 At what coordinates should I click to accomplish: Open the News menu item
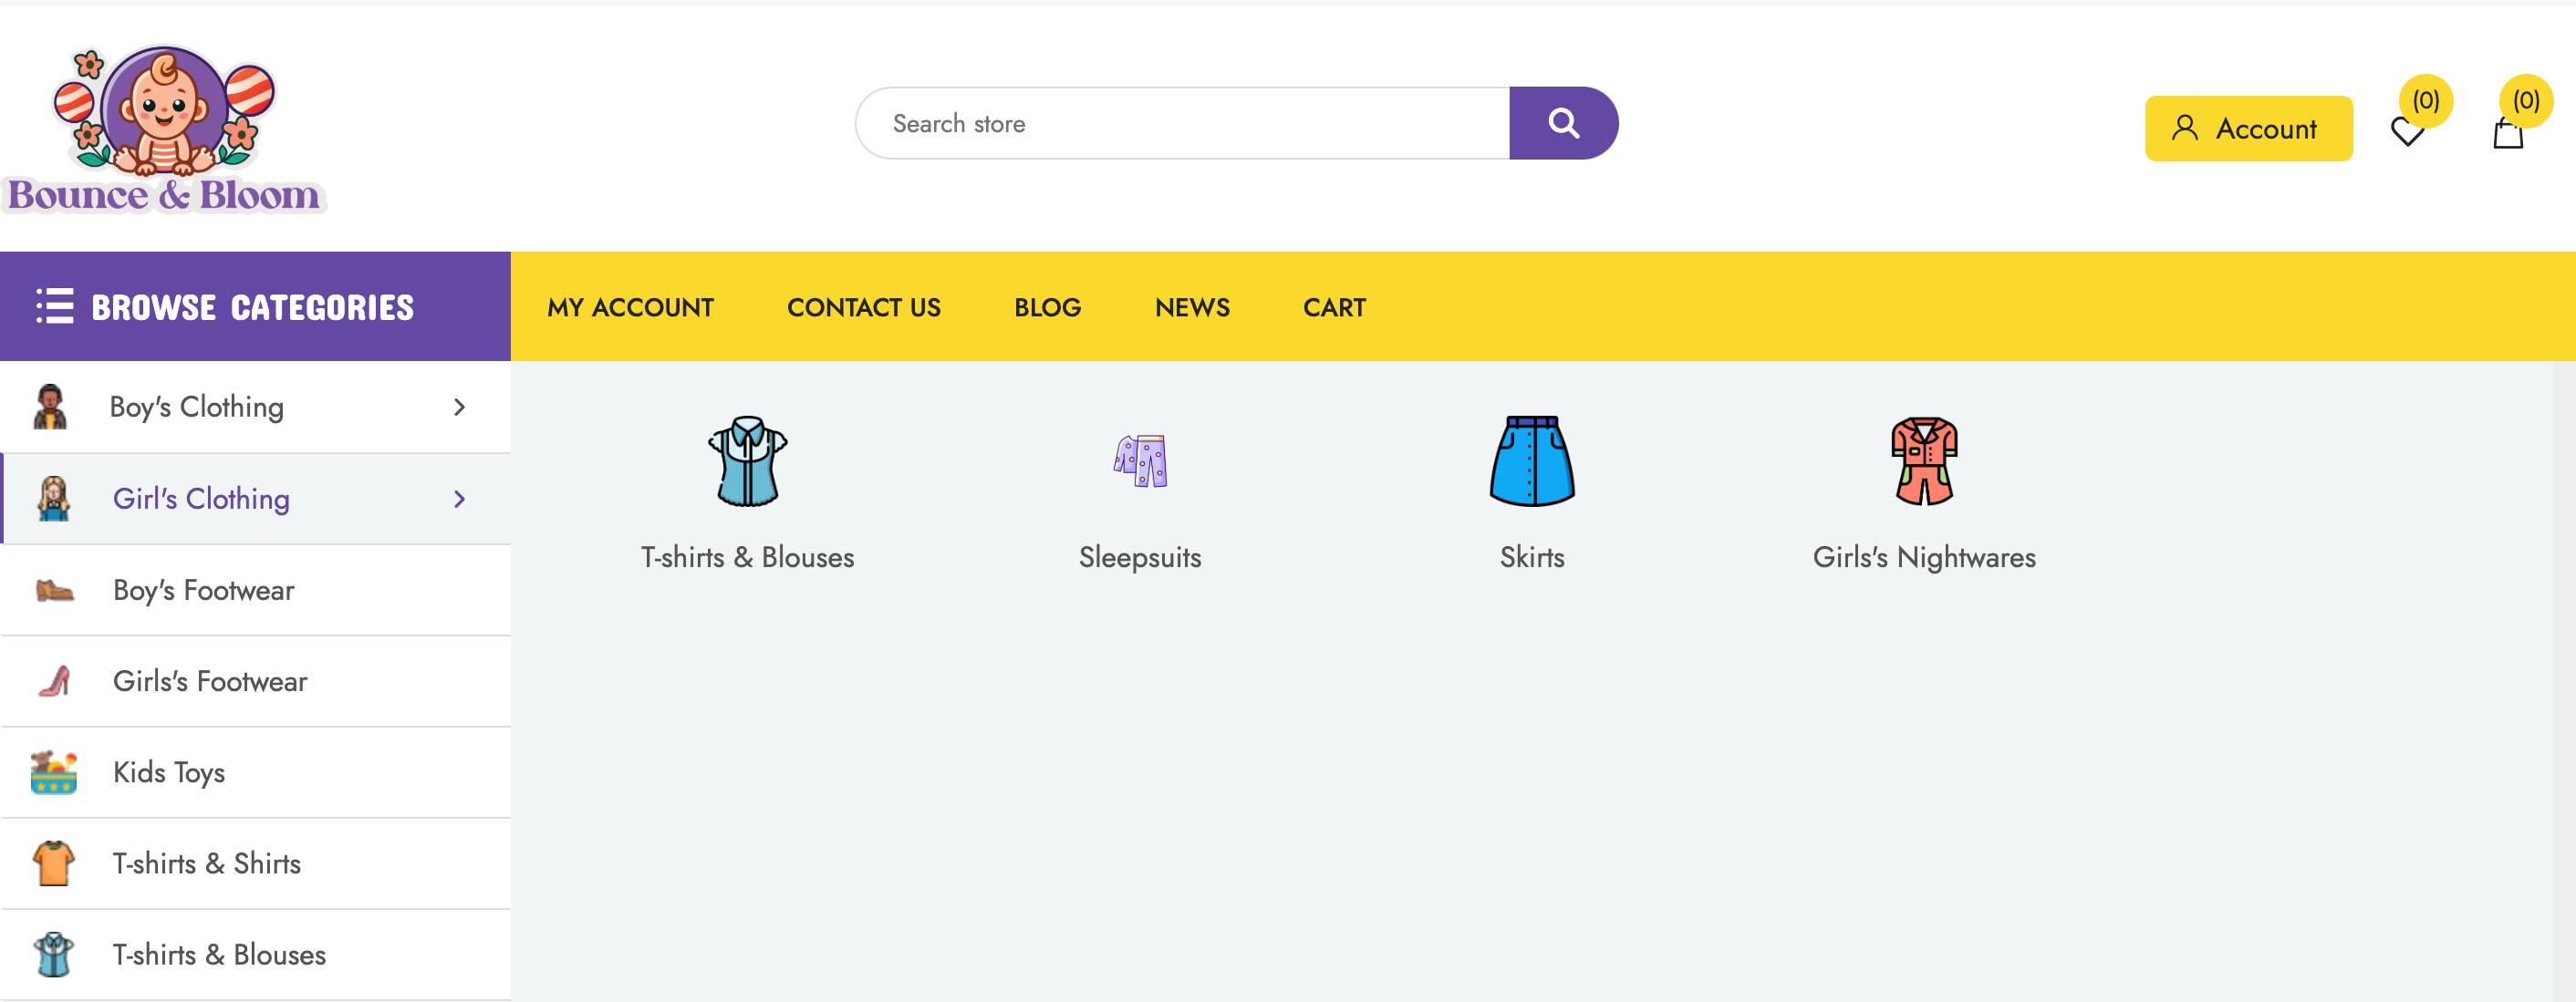tap(1192, 307)
